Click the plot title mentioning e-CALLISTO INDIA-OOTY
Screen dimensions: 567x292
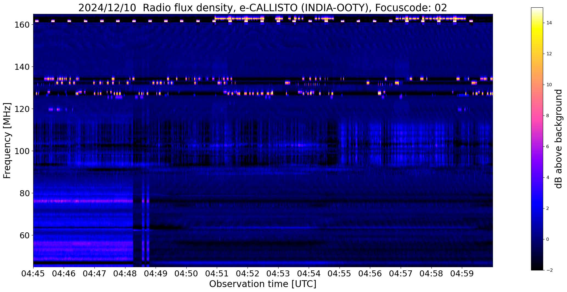pyautogui.click(x=263, y=8)
